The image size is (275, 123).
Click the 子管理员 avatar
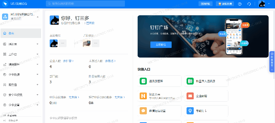coord(87,43)
